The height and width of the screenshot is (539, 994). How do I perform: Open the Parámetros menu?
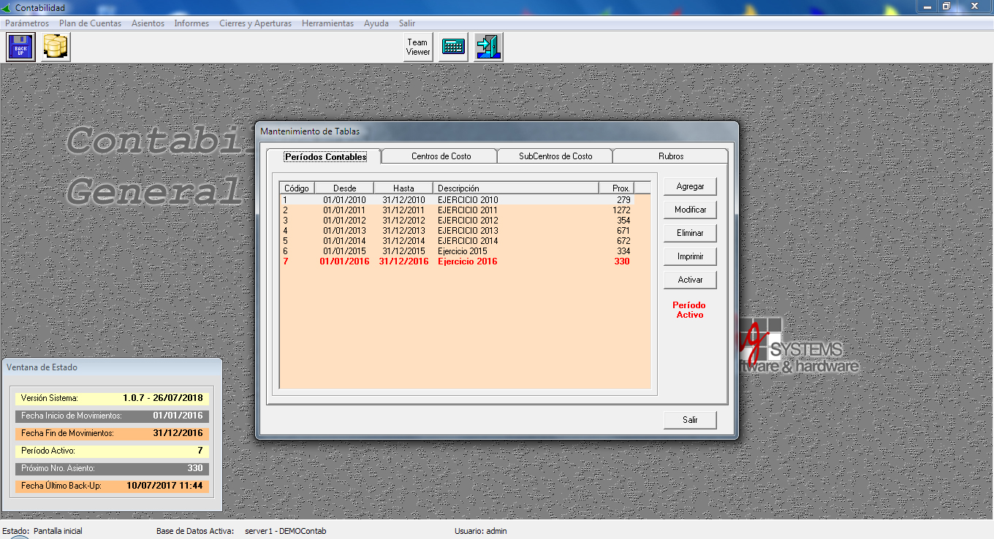[27, 23]
